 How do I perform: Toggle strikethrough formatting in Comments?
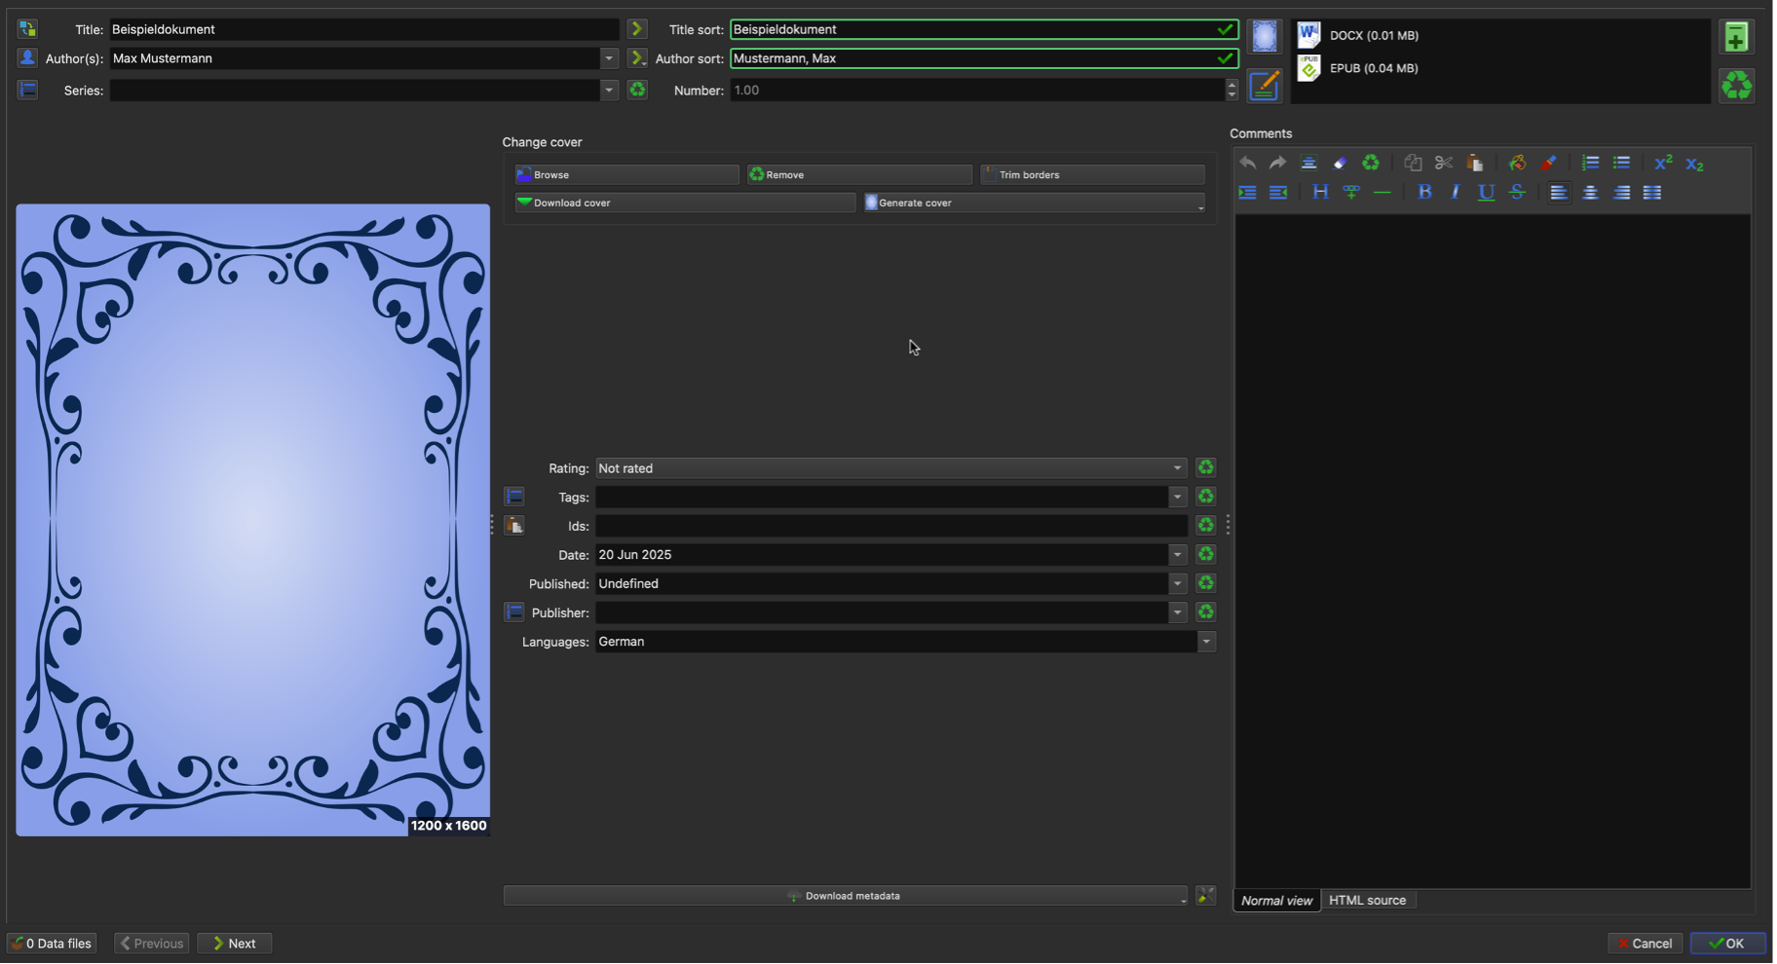pos(1517,193)
